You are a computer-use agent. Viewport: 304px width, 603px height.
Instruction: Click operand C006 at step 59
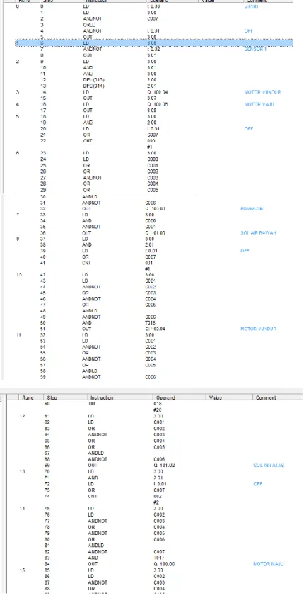151,377
